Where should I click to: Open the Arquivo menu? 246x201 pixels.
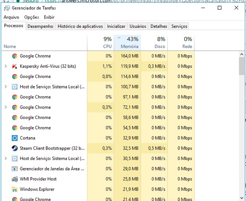(x=11, y=17)
